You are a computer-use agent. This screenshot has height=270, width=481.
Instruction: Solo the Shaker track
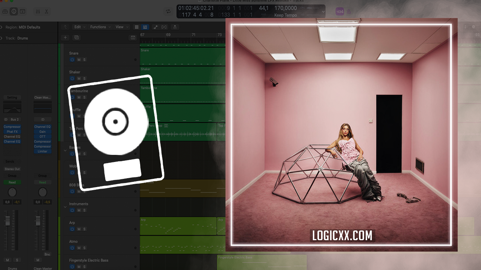click(84, 78)
